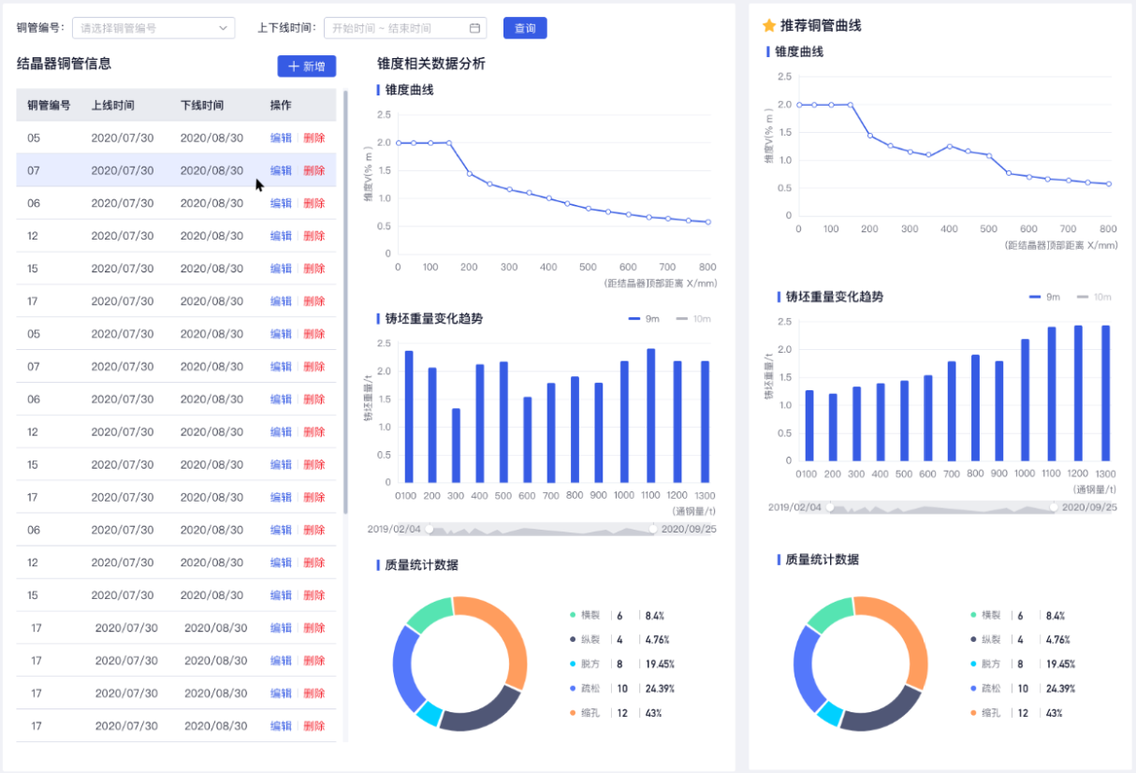
Task: Click the 1300 bar in 推荐铜管曲线 weight chart
Action: (x=1106, y=393)
